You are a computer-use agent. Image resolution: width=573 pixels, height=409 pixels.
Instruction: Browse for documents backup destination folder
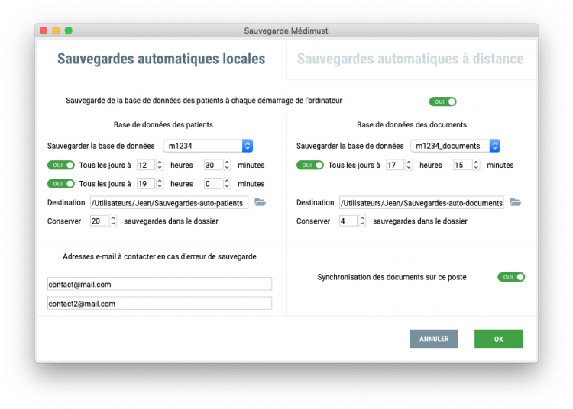coord(515,202)
